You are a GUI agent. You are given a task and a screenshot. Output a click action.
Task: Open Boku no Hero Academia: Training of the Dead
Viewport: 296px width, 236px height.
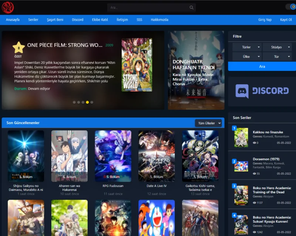tap(272, 190)
